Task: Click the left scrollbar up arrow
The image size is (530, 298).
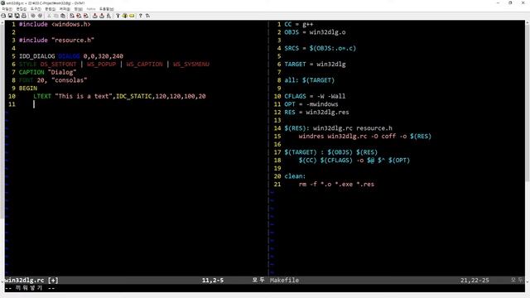Action: click(2, 22)
